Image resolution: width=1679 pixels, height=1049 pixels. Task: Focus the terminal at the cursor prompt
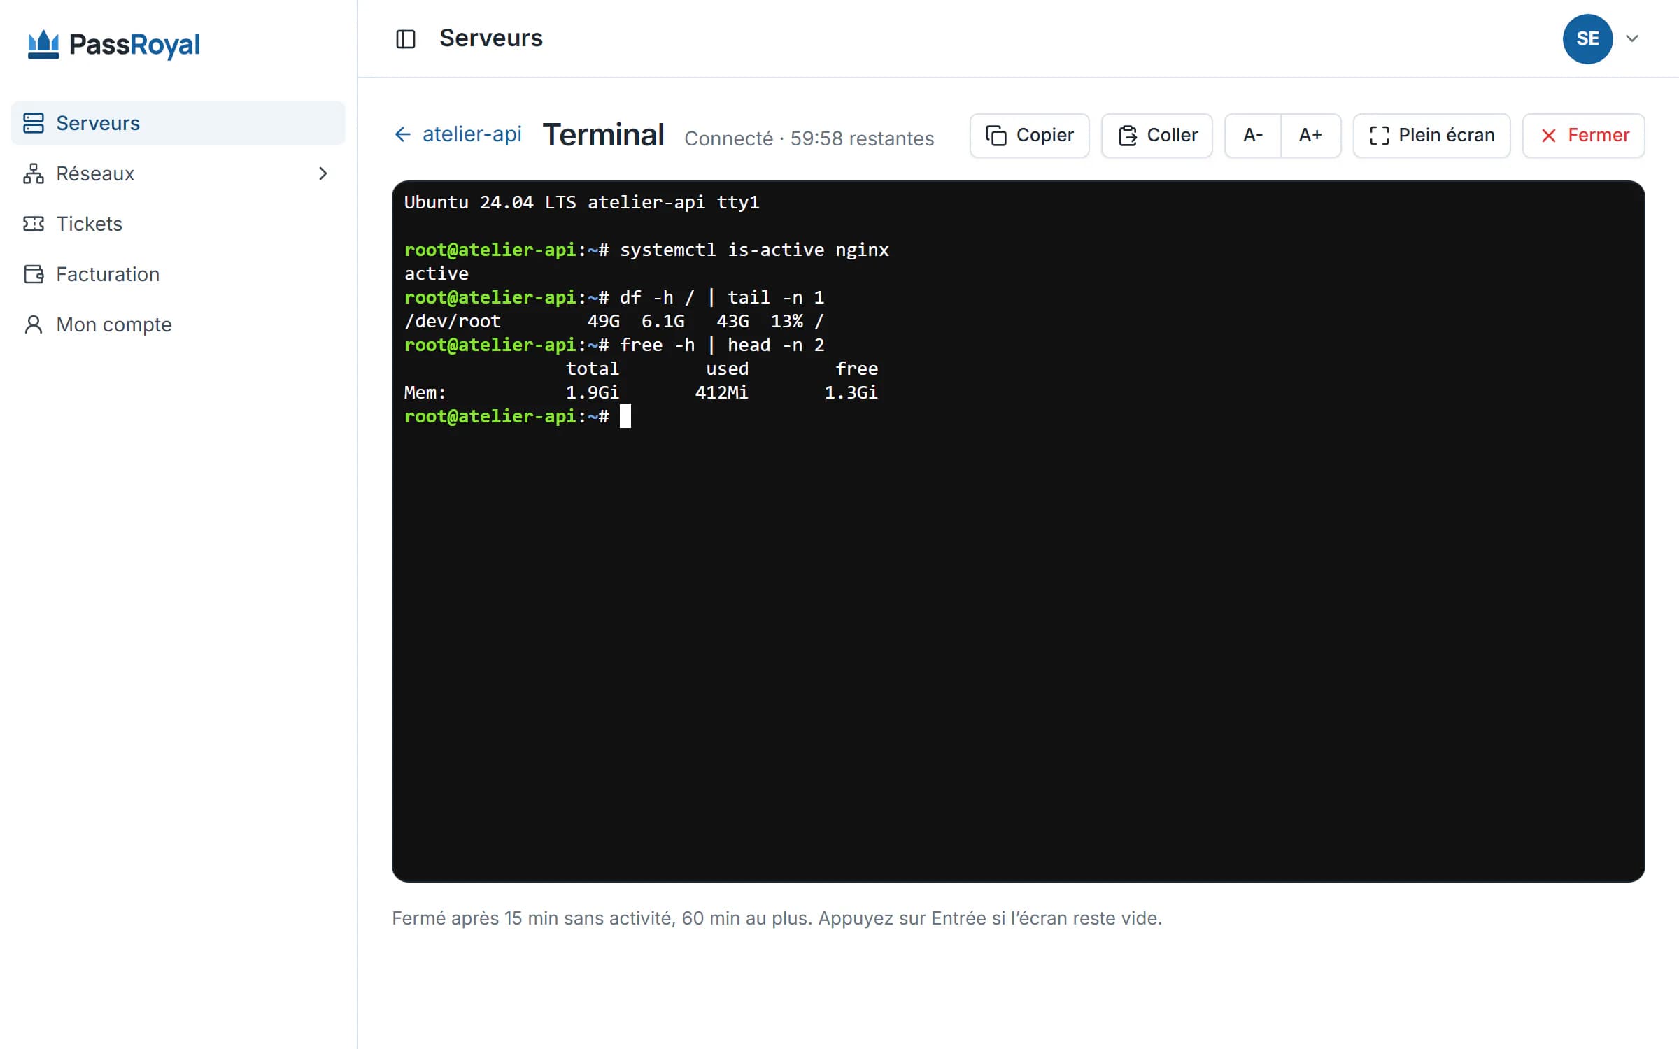pos(625,416)
